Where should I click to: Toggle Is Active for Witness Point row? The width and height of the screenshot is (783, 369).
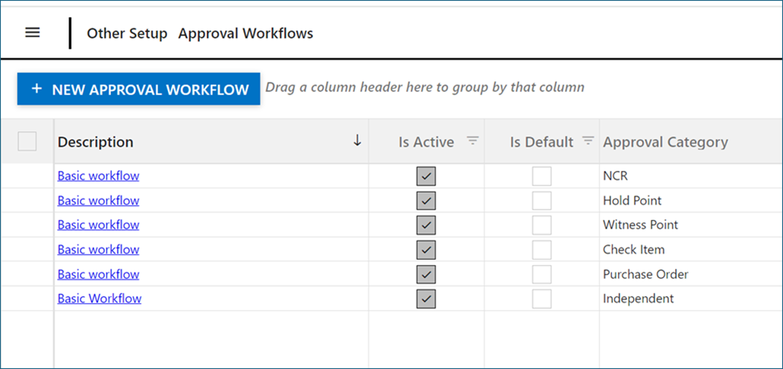pos(426,225)
